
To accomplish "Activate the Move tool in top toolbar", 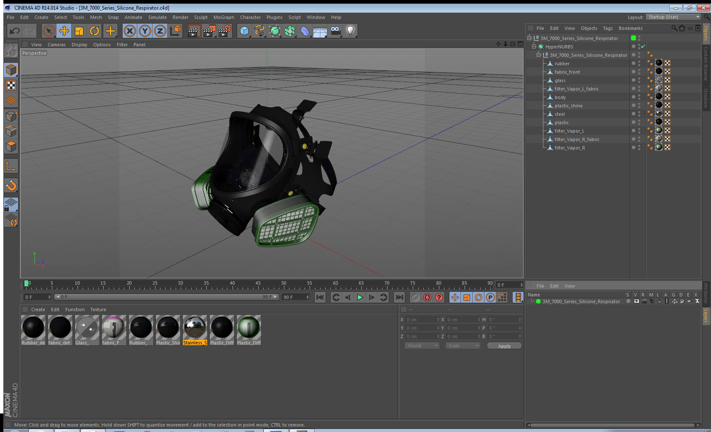I will (x=64, y=31).
